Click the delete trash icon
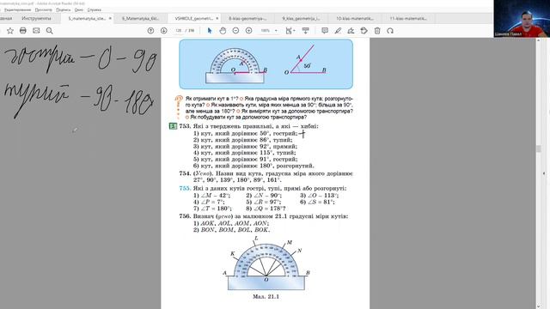Screen dimensions: 550x309 [377, 31]
